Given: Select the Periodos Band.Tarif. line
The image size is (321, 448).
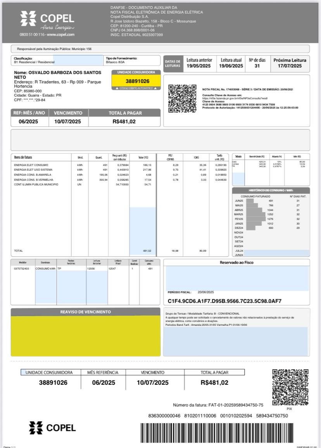Looking at the screenshot, I should point(206,325).
